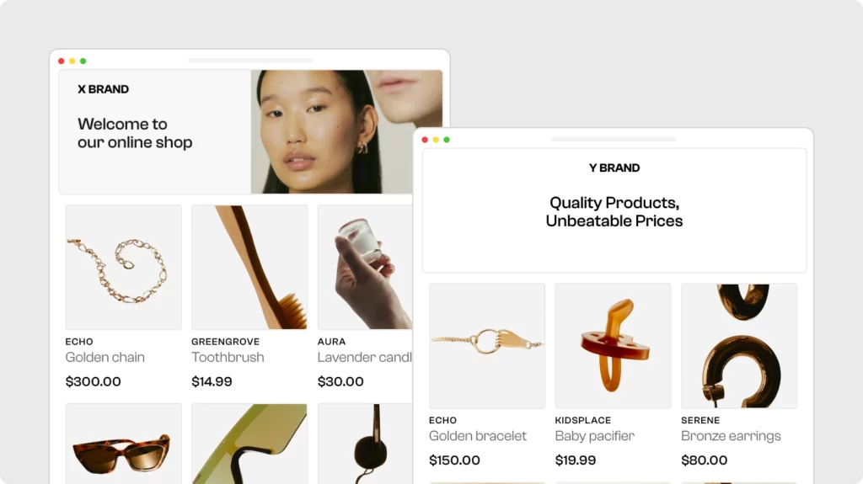Click the Golden chain product title
This screenshot has width=863, height=484.
click(x=105, y=357)
